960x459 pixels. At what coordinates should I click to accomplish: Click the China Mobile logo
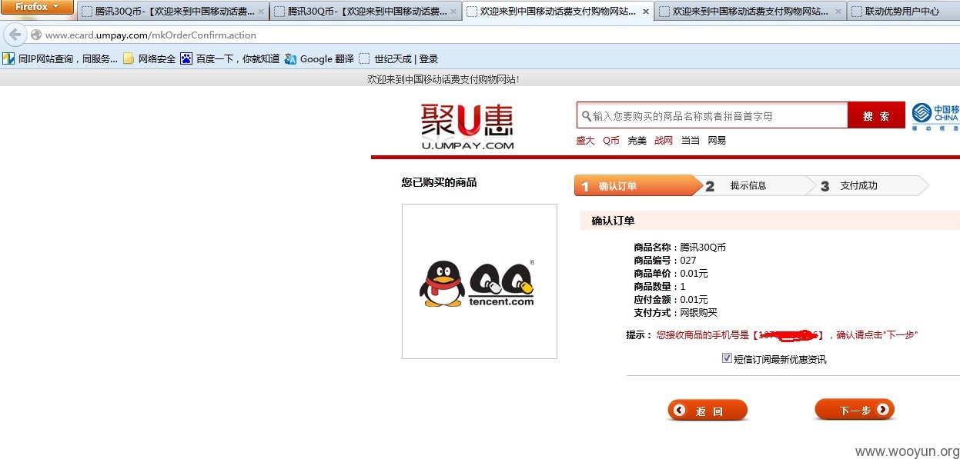pyautogui.click(x=935, y=116)
